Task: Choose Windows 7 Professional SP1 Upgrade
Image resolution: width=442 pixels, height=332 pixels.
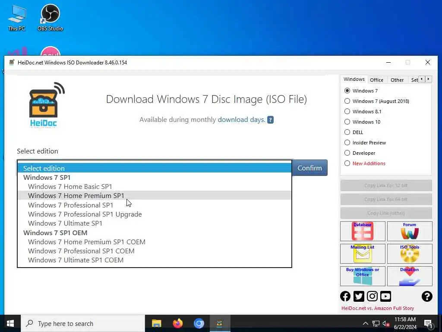Action: pyautogui.click(x=155, y=214)
